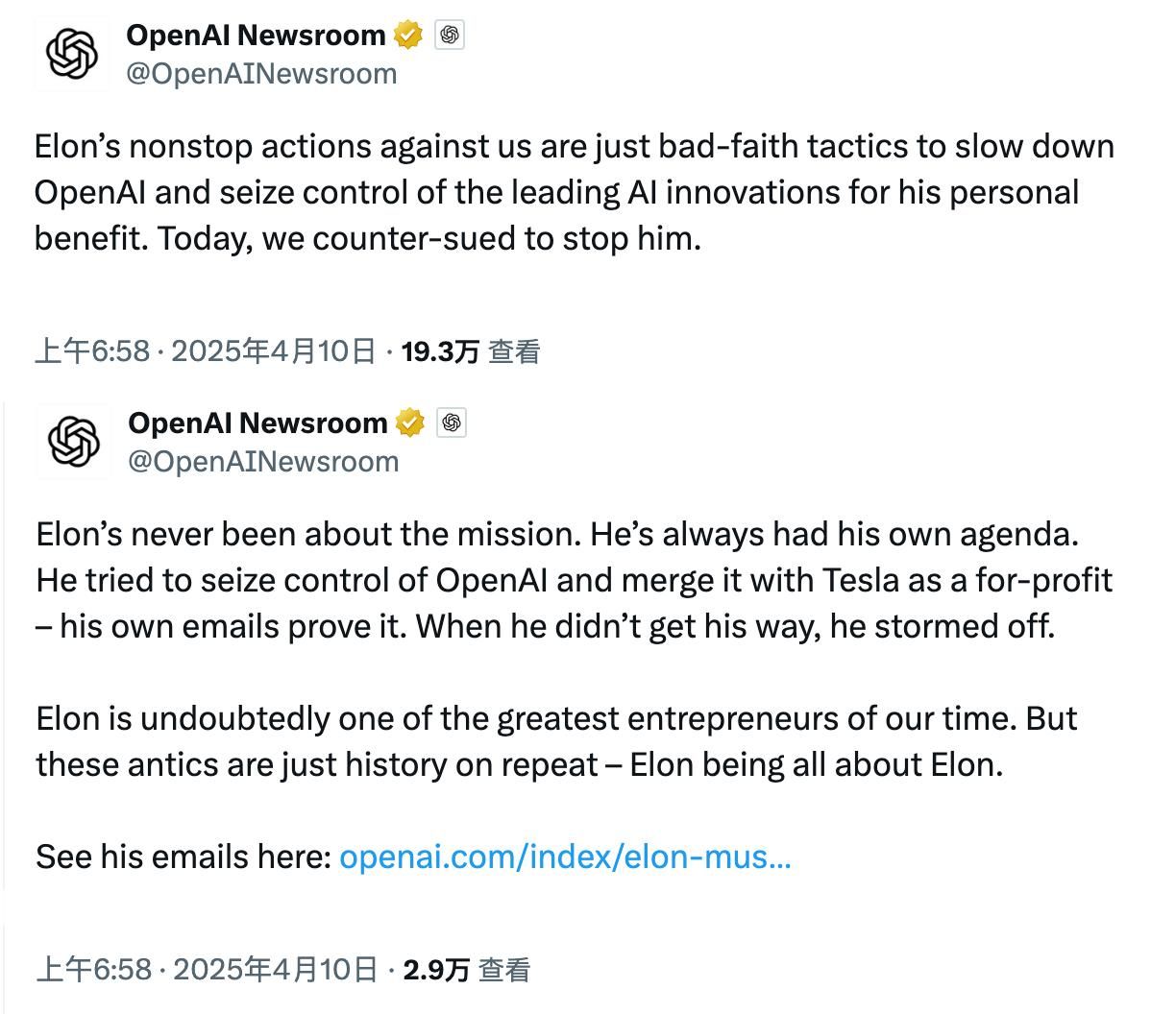Click the first tweet's timestamp 上午6:58 · 2025年4月10日

[x=205, y=351]
